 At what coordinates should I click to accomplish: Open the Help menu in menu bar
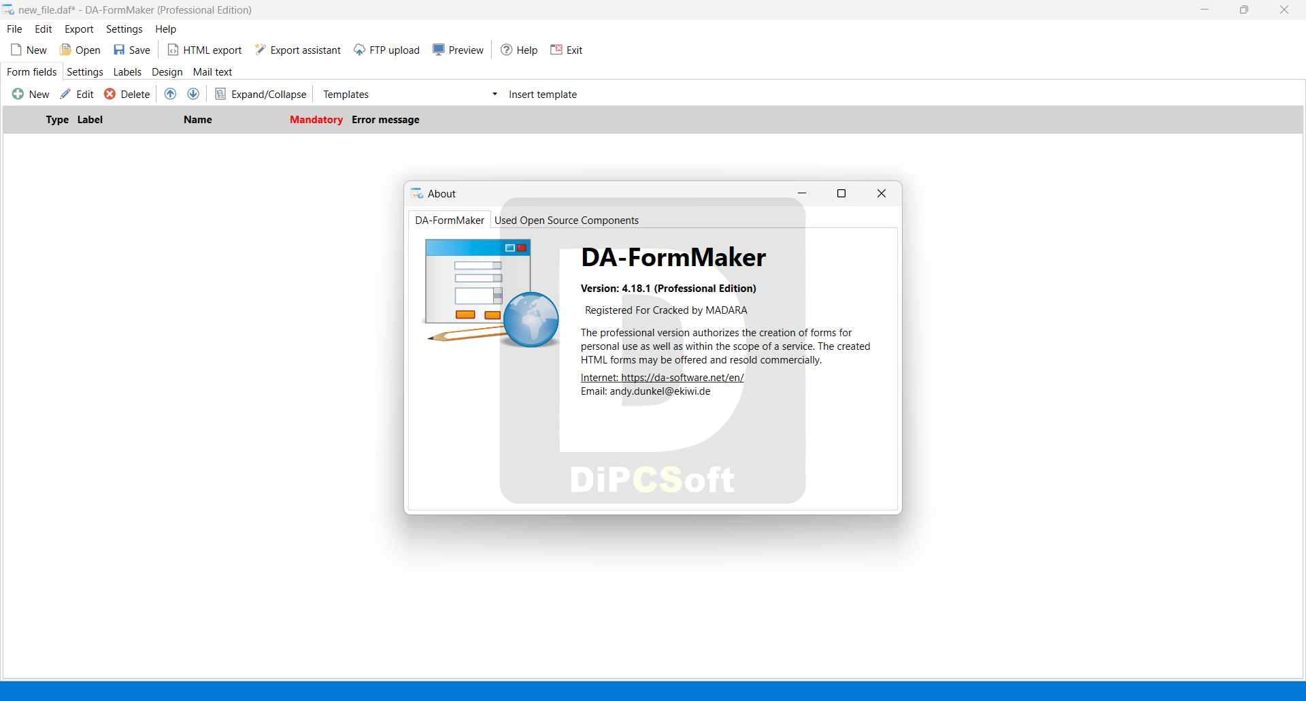coord(165,29)
